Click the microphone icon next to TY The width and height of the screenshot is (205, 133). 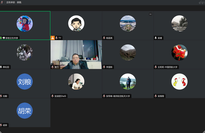click(56, 38)
